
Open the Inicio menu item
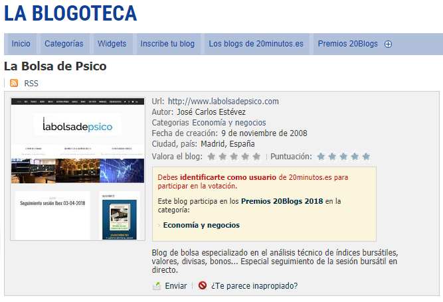click(21, 44)
